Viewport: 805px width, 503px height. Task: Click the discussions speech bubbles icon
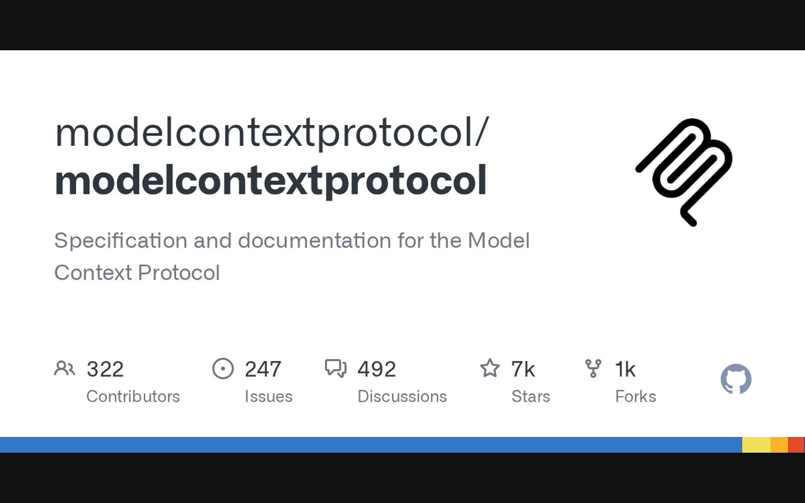tap(335, 368)
